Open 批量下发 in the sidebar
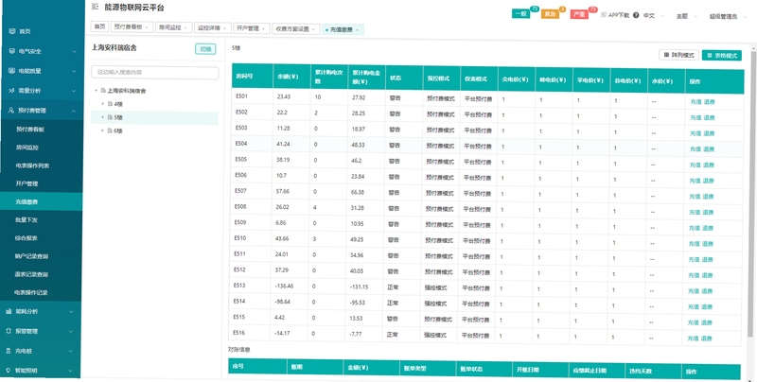This screenshot has height=382, width=757. point(26,220)
